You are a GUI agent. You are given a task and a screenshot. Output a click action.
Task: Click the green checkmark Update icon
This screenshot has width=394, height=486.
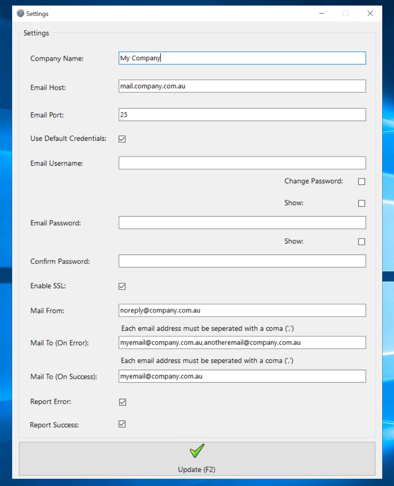click(x=197, y=451)
